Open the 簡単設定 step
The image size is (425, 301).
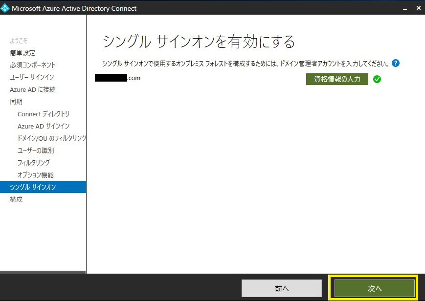click(22, 53)
